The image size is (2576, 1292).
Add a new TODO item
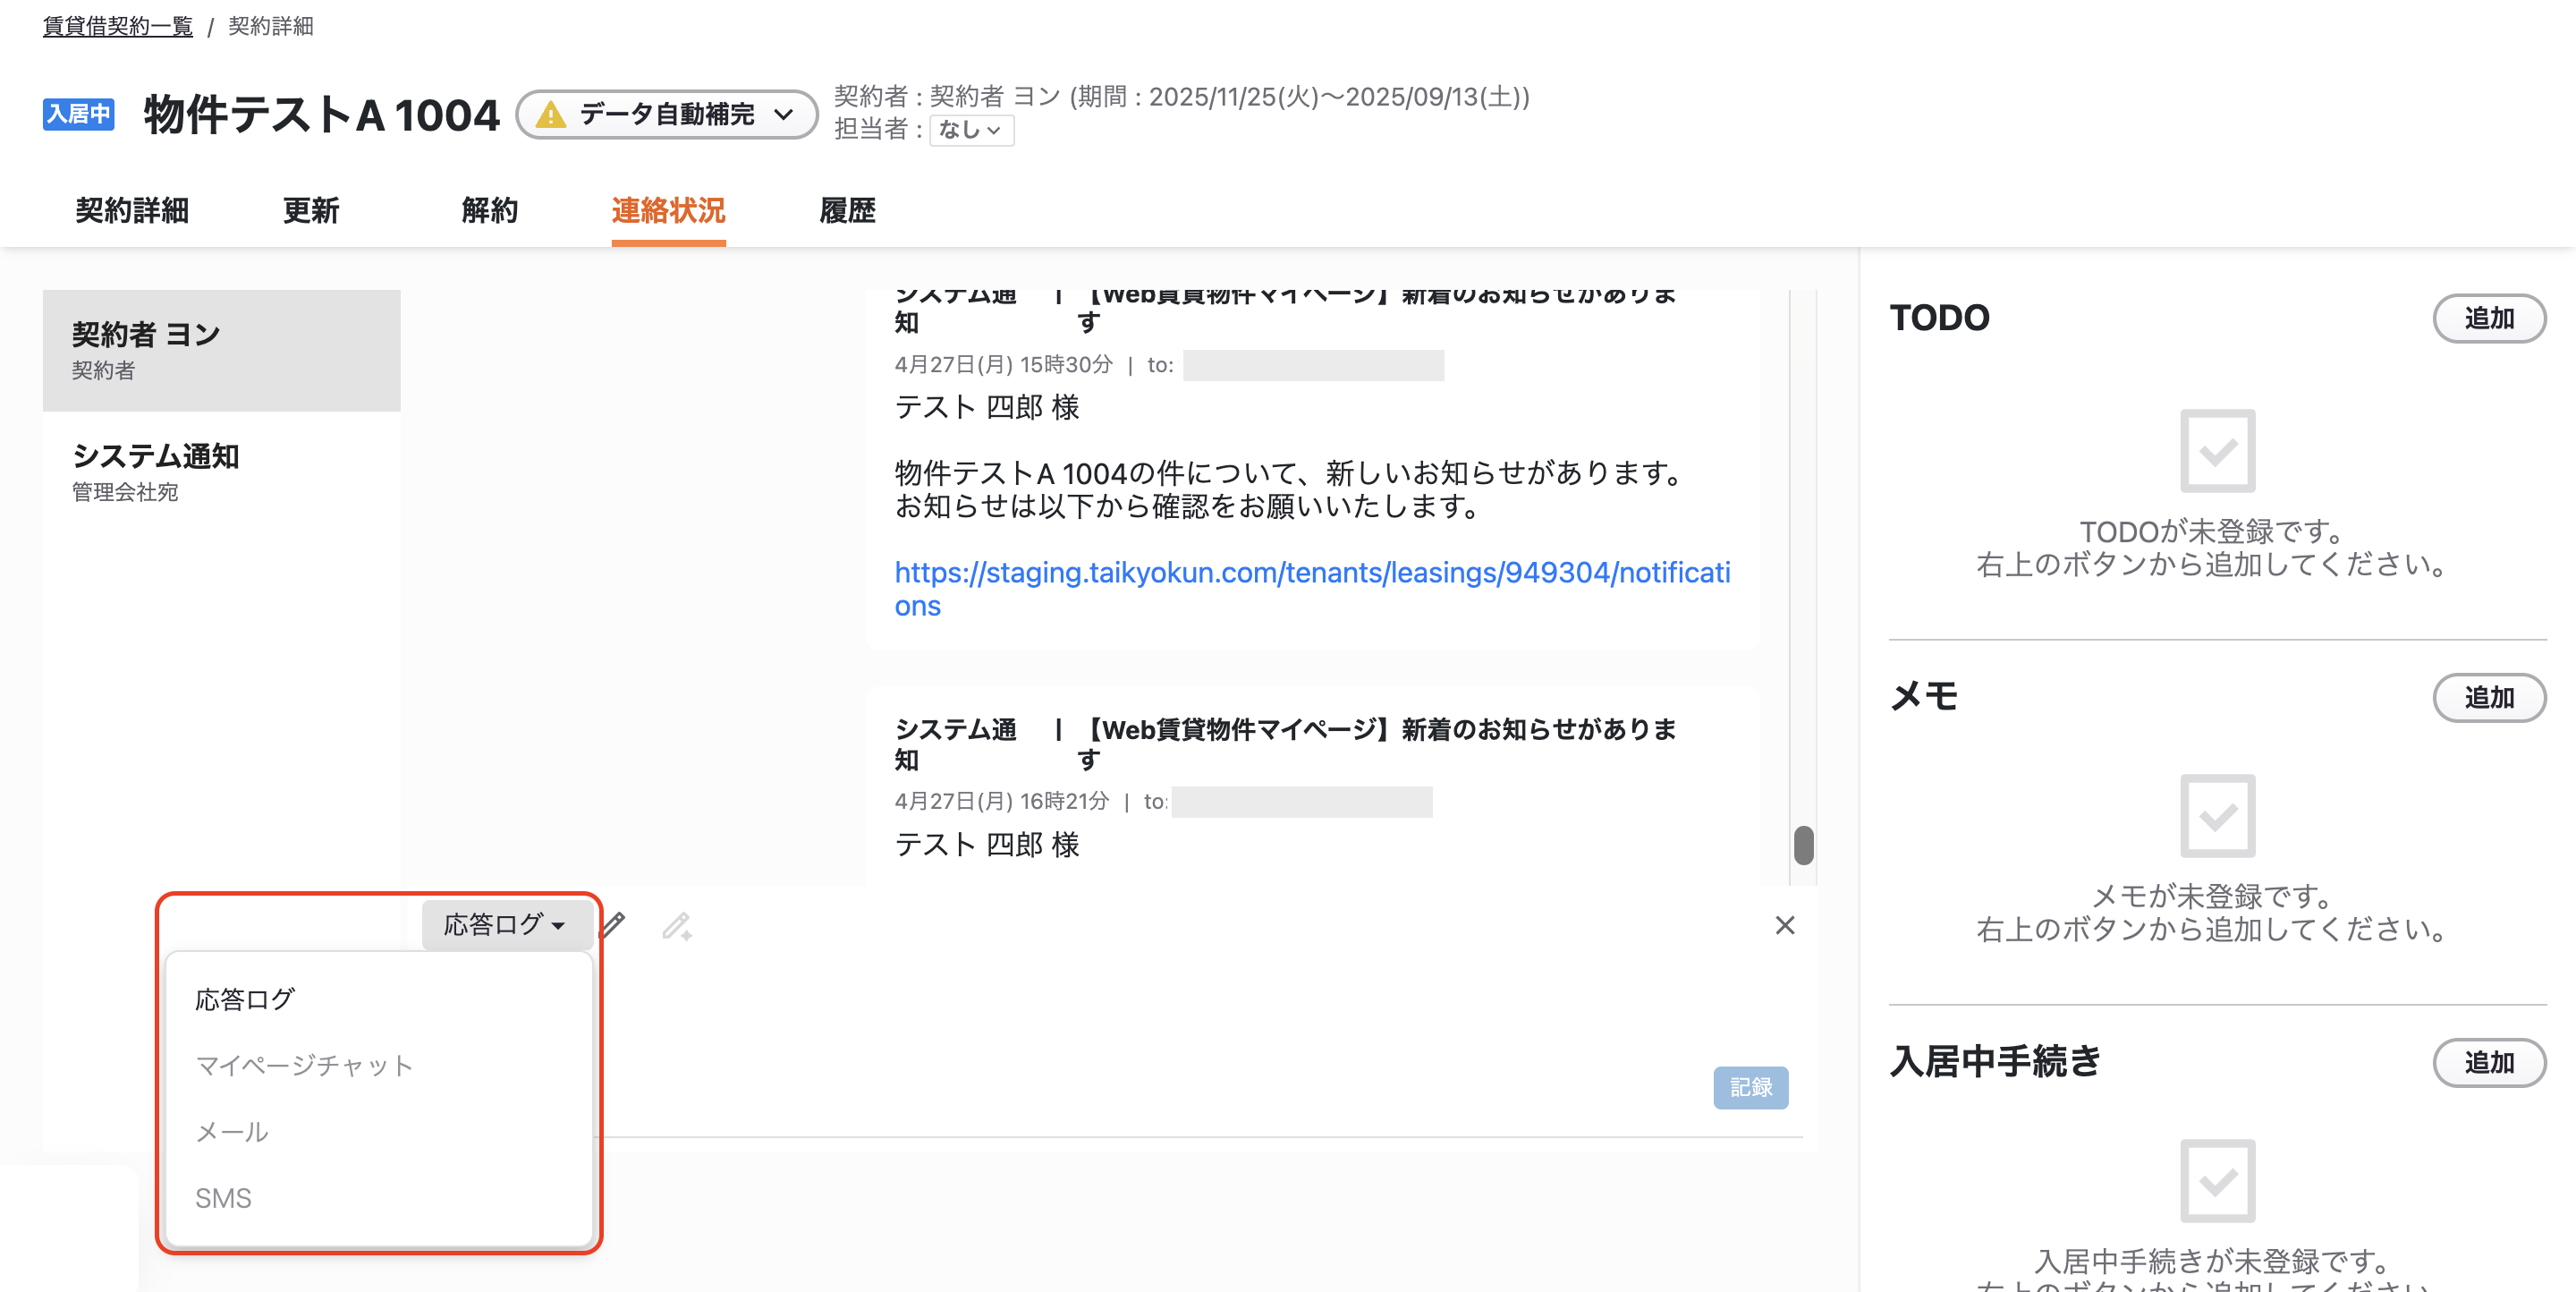[2489, 318]
